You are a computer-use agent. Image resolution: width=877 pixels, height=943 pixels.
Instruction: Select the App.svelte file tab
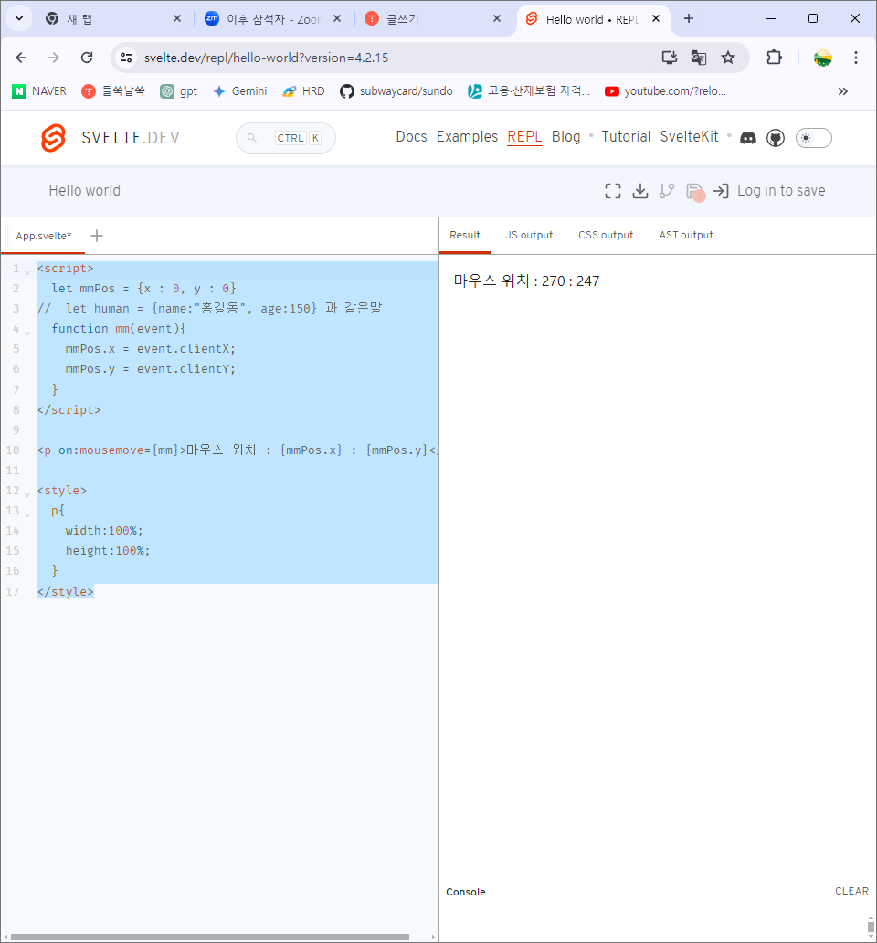[43, 236]
